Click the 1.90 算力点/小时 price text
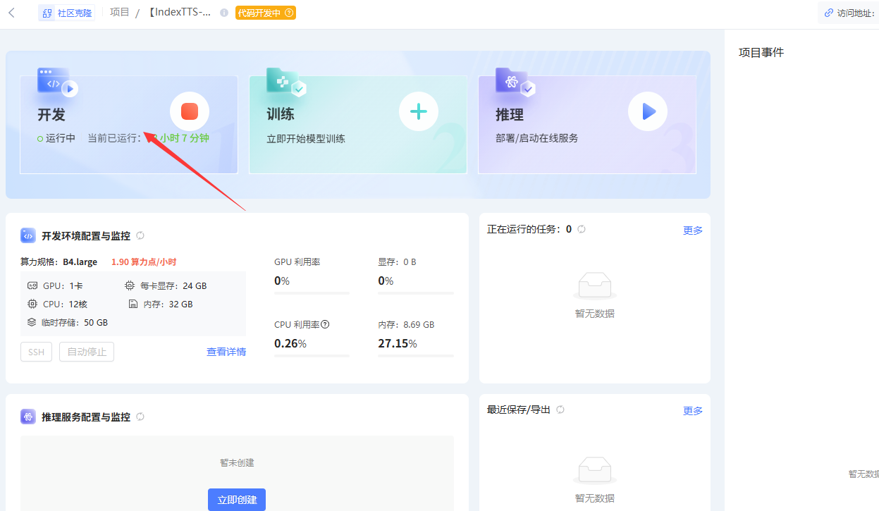The height and width of the screenshot is (511, 879). (x=144, y=262)
